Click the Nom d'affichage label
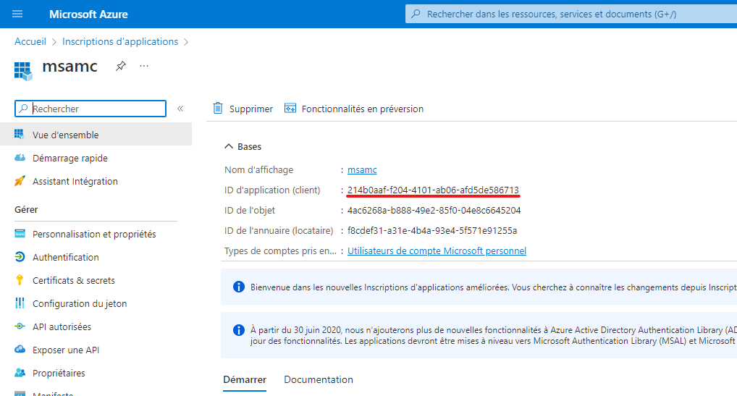Viewport: 737px width, 396px height. click(258, 169)
